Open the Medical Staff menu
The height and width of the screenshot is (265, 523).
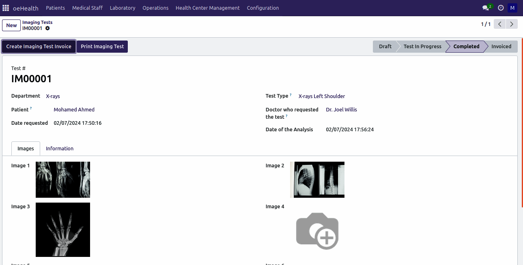point(87,8)
